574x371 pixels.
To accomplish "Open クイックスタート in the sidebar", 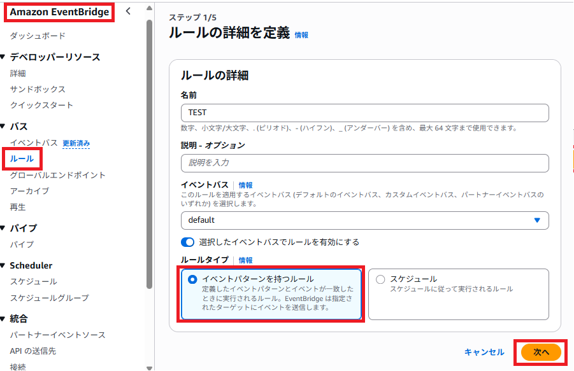I will pyautogui.click(x=41, y=105).
